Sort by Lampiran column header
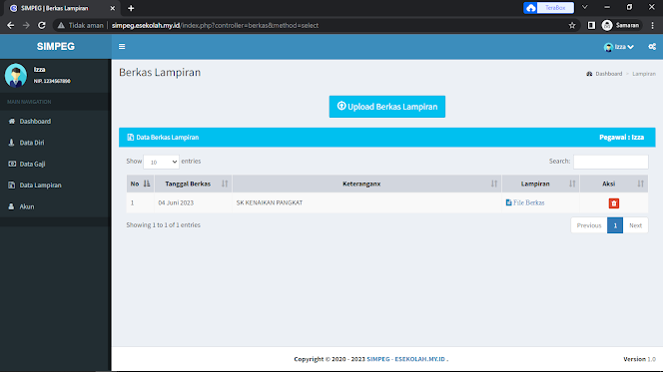This screenshot has height=372, width=663. 540,184
